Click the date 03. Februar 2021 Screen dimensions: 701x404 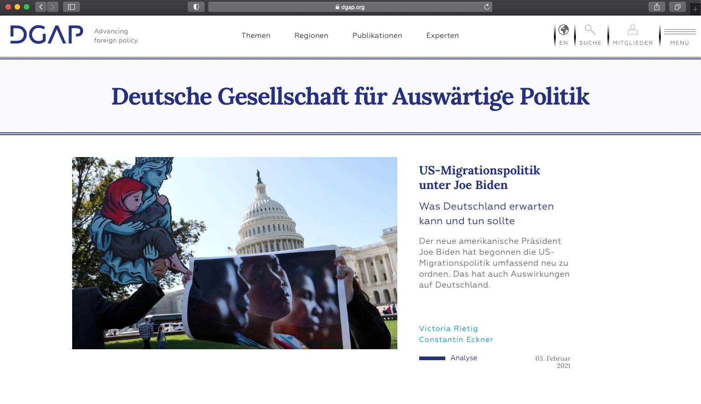(x=553, y=362)
